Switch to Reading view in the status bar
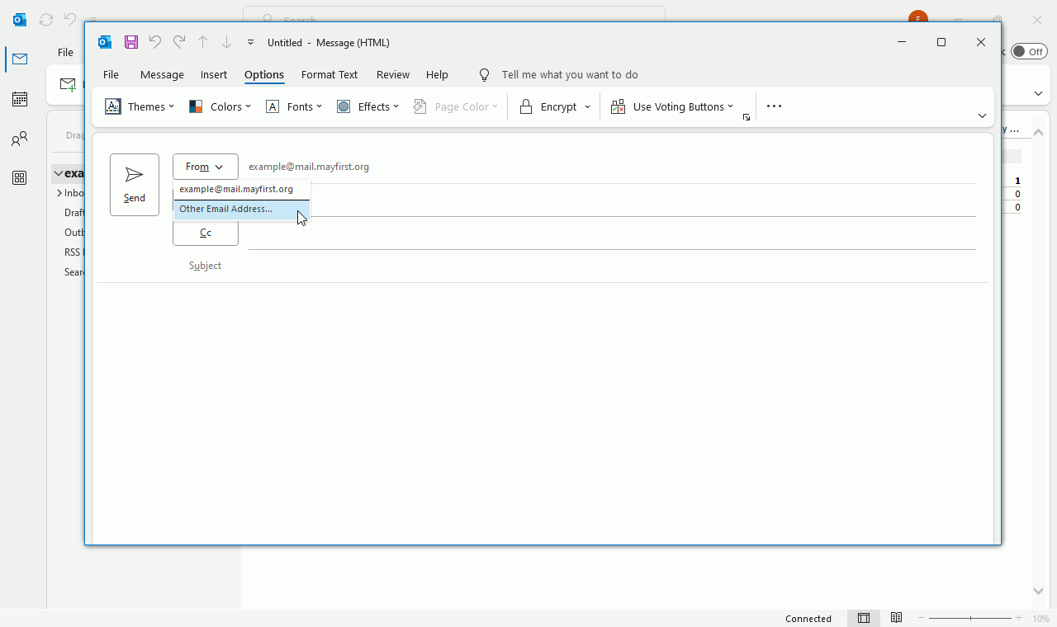Viewport: 1057px width, 627px height. pyautogui.click(x=896, y=618)
